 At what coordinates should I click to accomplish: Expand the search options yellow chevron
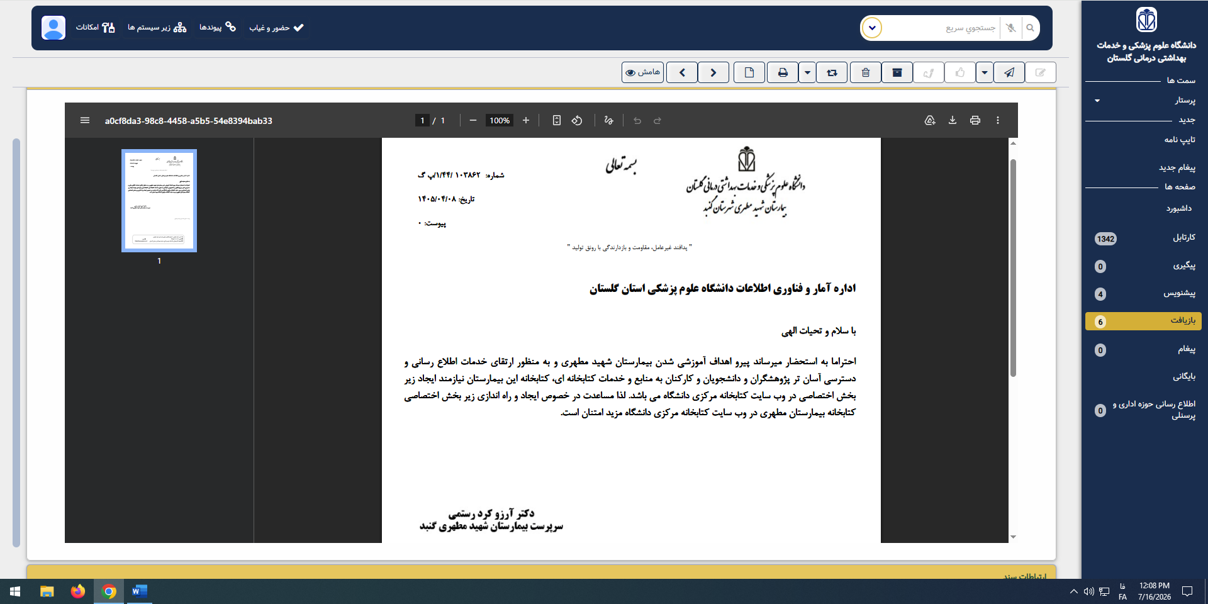872,28
